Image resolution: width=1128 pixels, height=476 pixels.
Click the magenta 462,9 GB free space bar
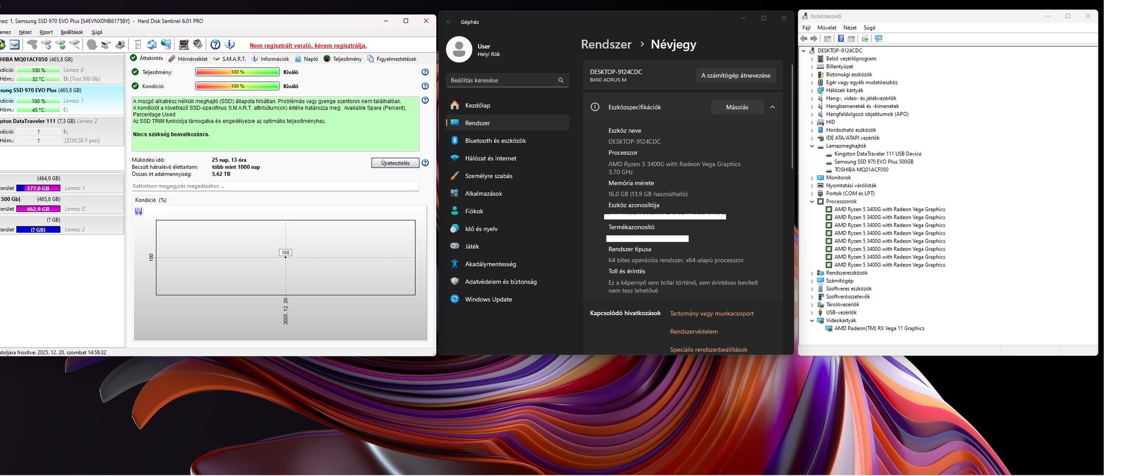[38, 209]
